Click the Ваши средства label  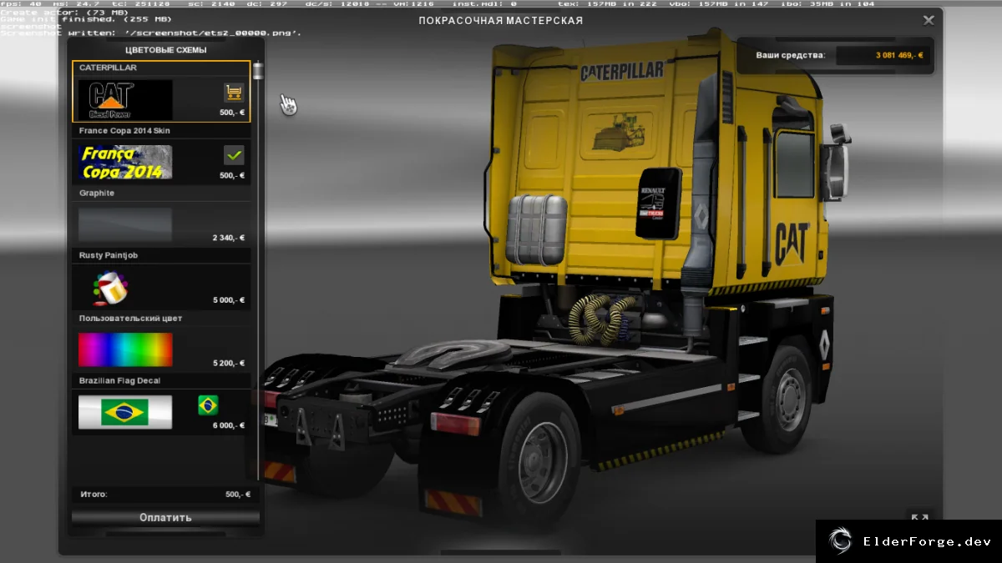pyautogui.click(x=790, y=55)
